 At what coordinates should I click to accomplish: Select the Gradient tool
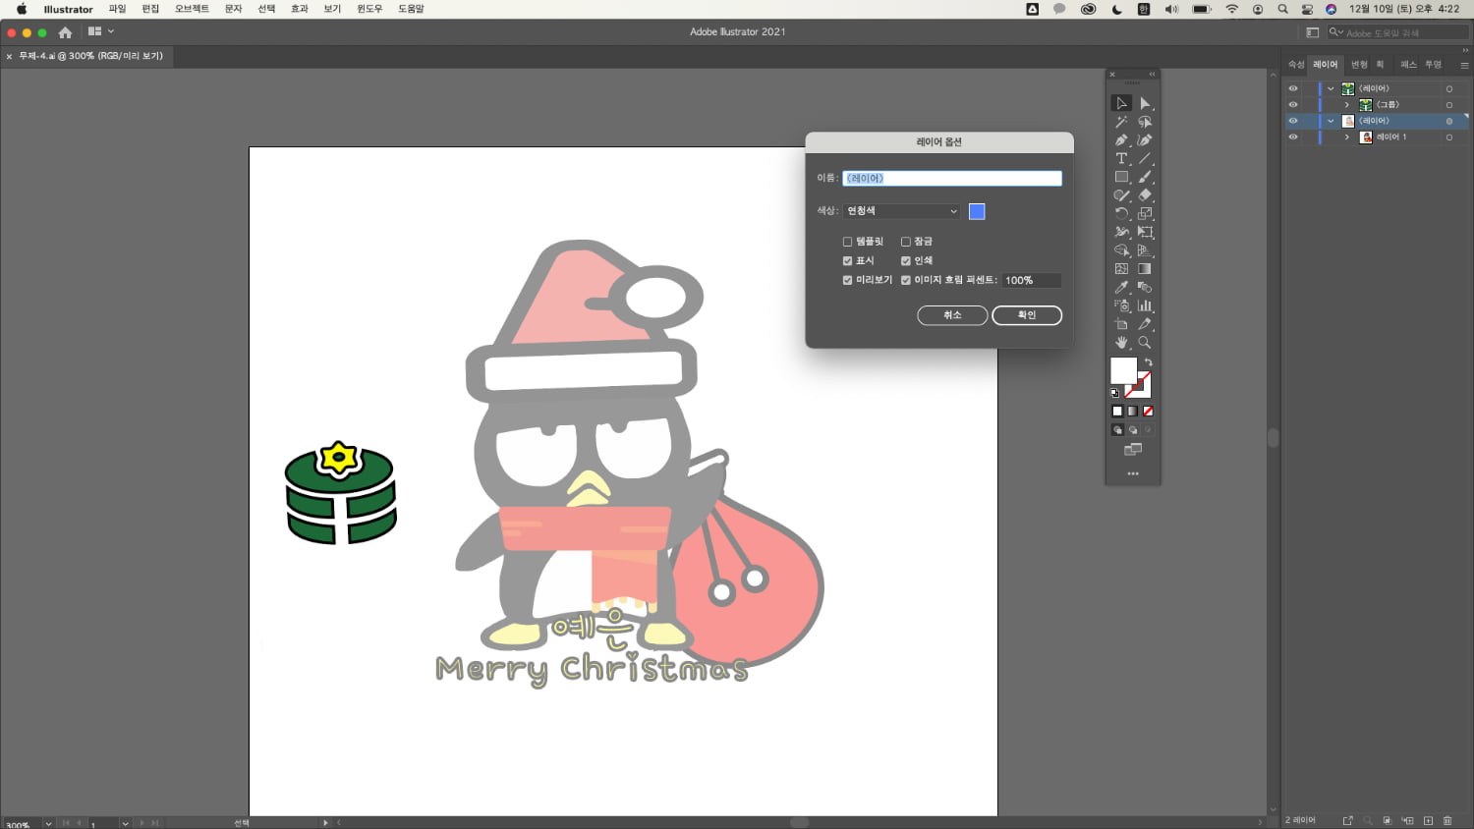point(1145,268)
